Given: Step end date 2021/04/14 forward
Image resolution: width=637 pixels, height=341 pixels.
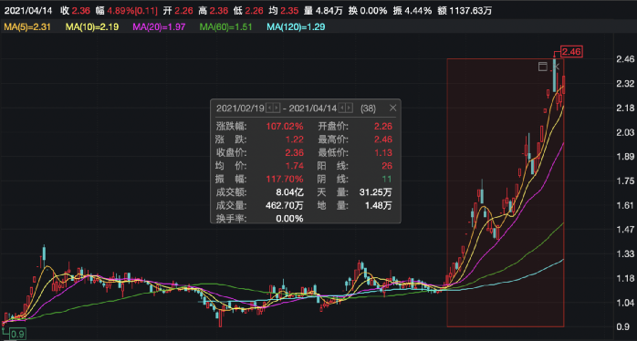Looking at the screenshot, I should 350,108.
